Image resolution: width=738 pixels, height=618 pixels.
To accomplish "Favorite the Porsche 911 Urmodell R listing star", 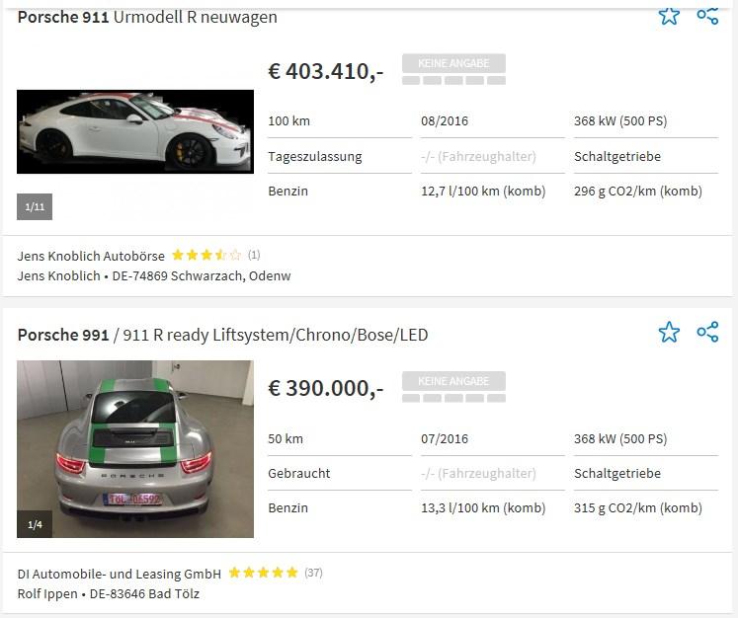I will 669,16.
